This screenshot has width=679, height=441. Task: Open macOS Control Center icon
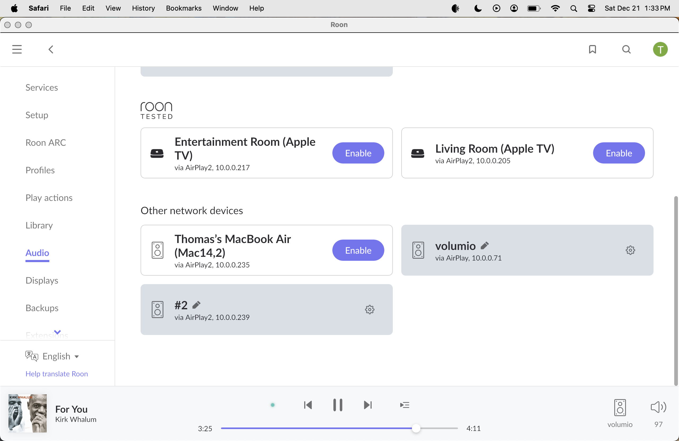click(591, 8)
